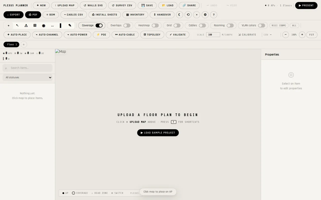Click the Search items field
This screenshot has width=321, height=200.
click(28, 68)
